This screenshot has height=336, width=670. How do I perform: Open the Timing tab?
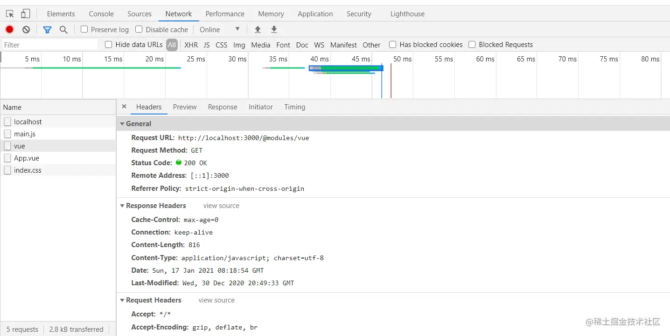point(294,107)
